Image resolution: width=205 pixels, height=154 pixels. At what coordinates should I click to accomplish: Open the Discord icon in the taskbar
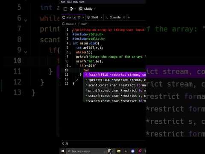pyautogui.click(x=133, y=151)
